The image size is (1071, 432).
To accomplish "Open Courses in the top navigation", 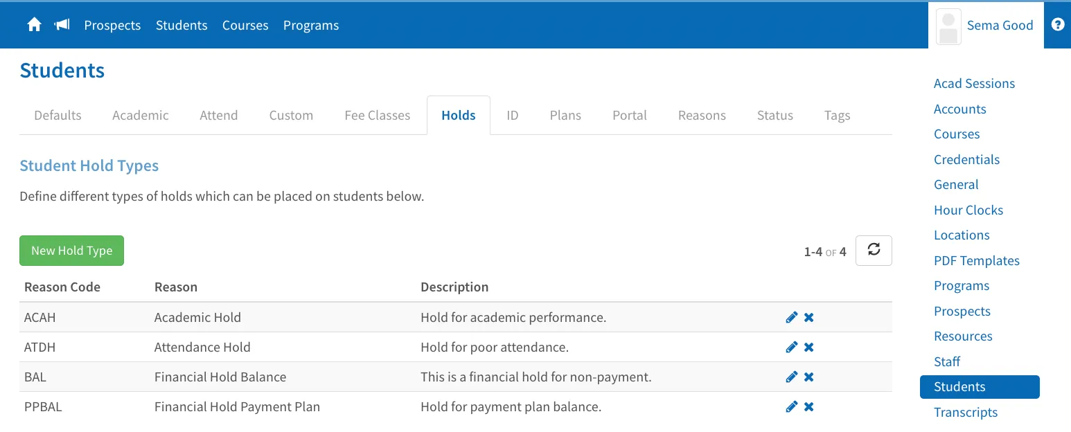I will [x=245, y=25].
